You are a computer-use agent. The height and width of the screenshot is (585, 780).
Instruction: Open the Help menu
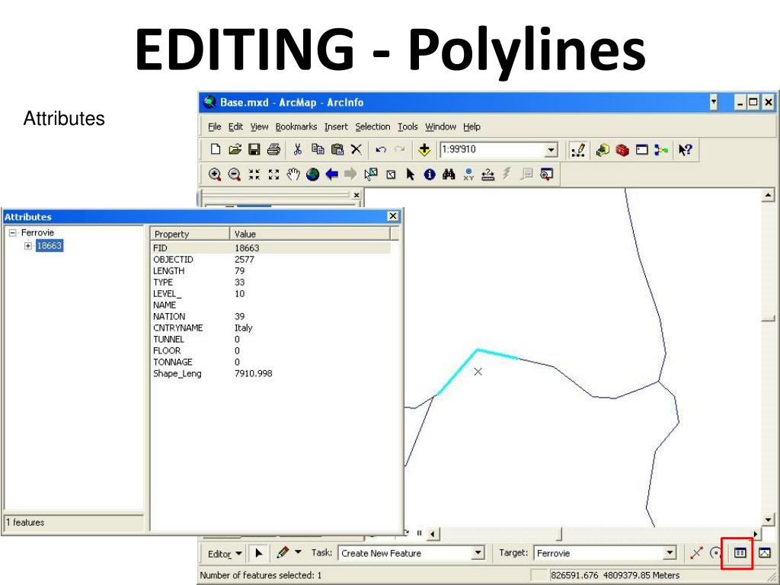472,127
